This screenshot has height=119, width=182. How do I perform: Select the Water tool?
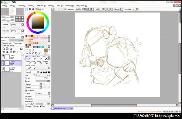point(45,58)
